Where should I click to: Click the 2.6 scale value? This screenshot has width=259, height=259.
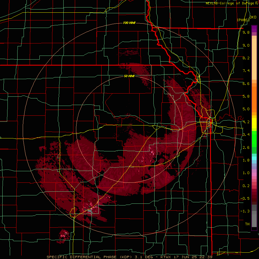(246, 148)
